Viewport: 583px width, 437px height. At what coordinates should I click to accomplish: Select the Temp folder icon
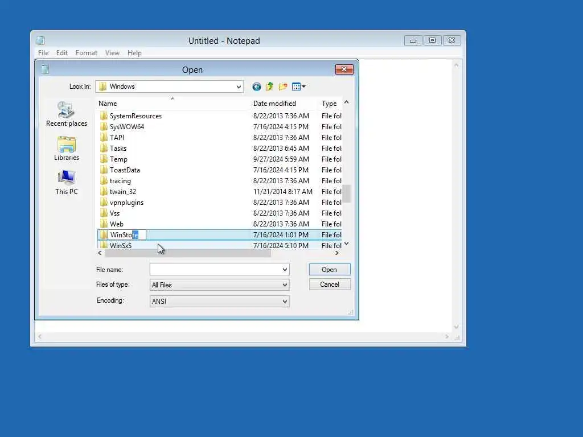point(104,159)
